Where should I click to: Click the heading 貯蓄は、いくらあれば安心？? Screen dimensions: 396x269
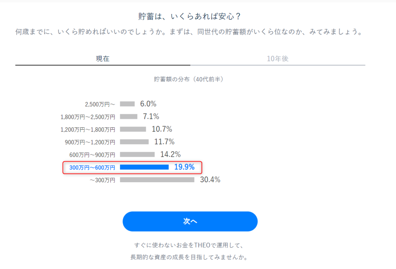pyautogui.click(x=189, y=16)
